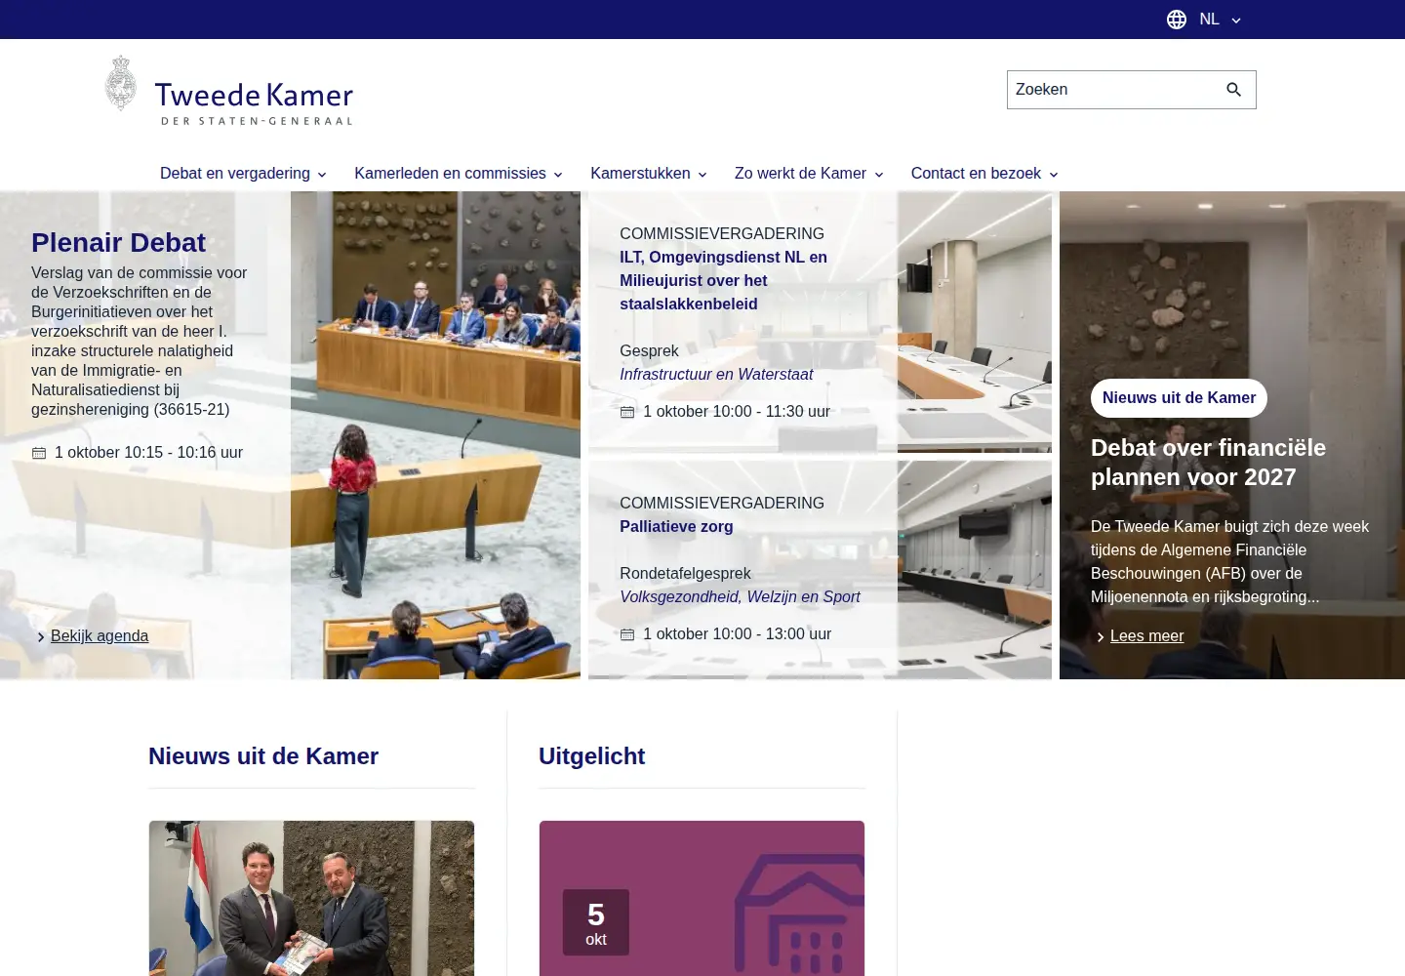Open the NL language dropdown
The image size is (1405, 976).
pos(1220,20)
